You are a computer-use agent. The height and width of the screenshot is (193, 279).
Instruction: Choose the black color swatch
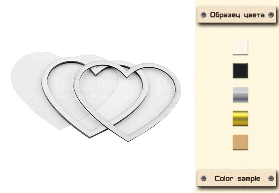pyautogui.click(x=240, y=71)
